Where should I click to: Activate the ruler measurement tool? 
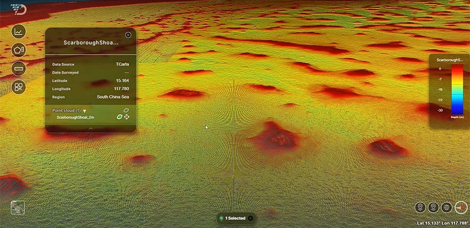[x=19, y=68]
